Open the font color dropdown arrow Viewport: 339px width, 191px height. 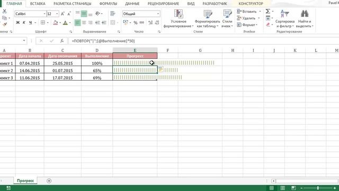pyautogui.click(x=70, y=22)
